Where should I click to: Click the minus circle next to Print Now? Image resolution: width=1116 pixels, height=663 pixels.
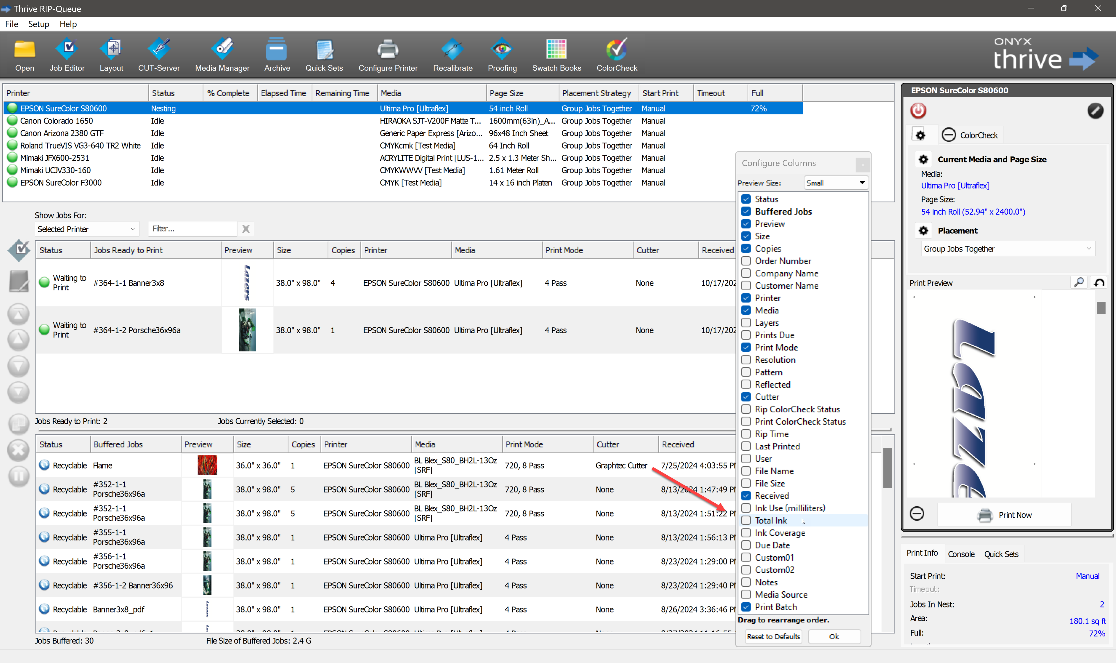tap(917, 514)
